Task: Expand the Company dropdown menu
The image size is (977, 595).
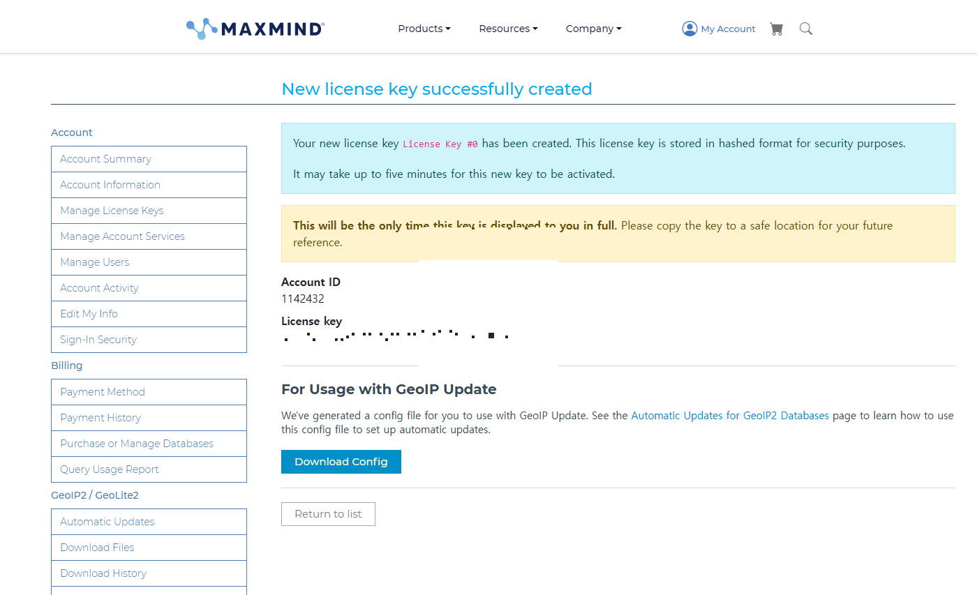Action: 593,29
